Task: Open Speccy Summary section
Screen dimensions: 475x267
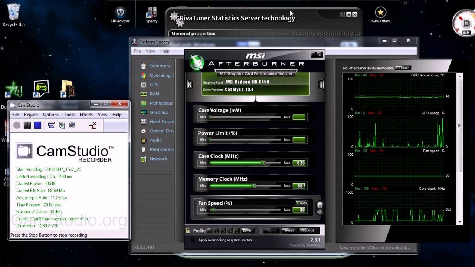Action: [155, 66]
